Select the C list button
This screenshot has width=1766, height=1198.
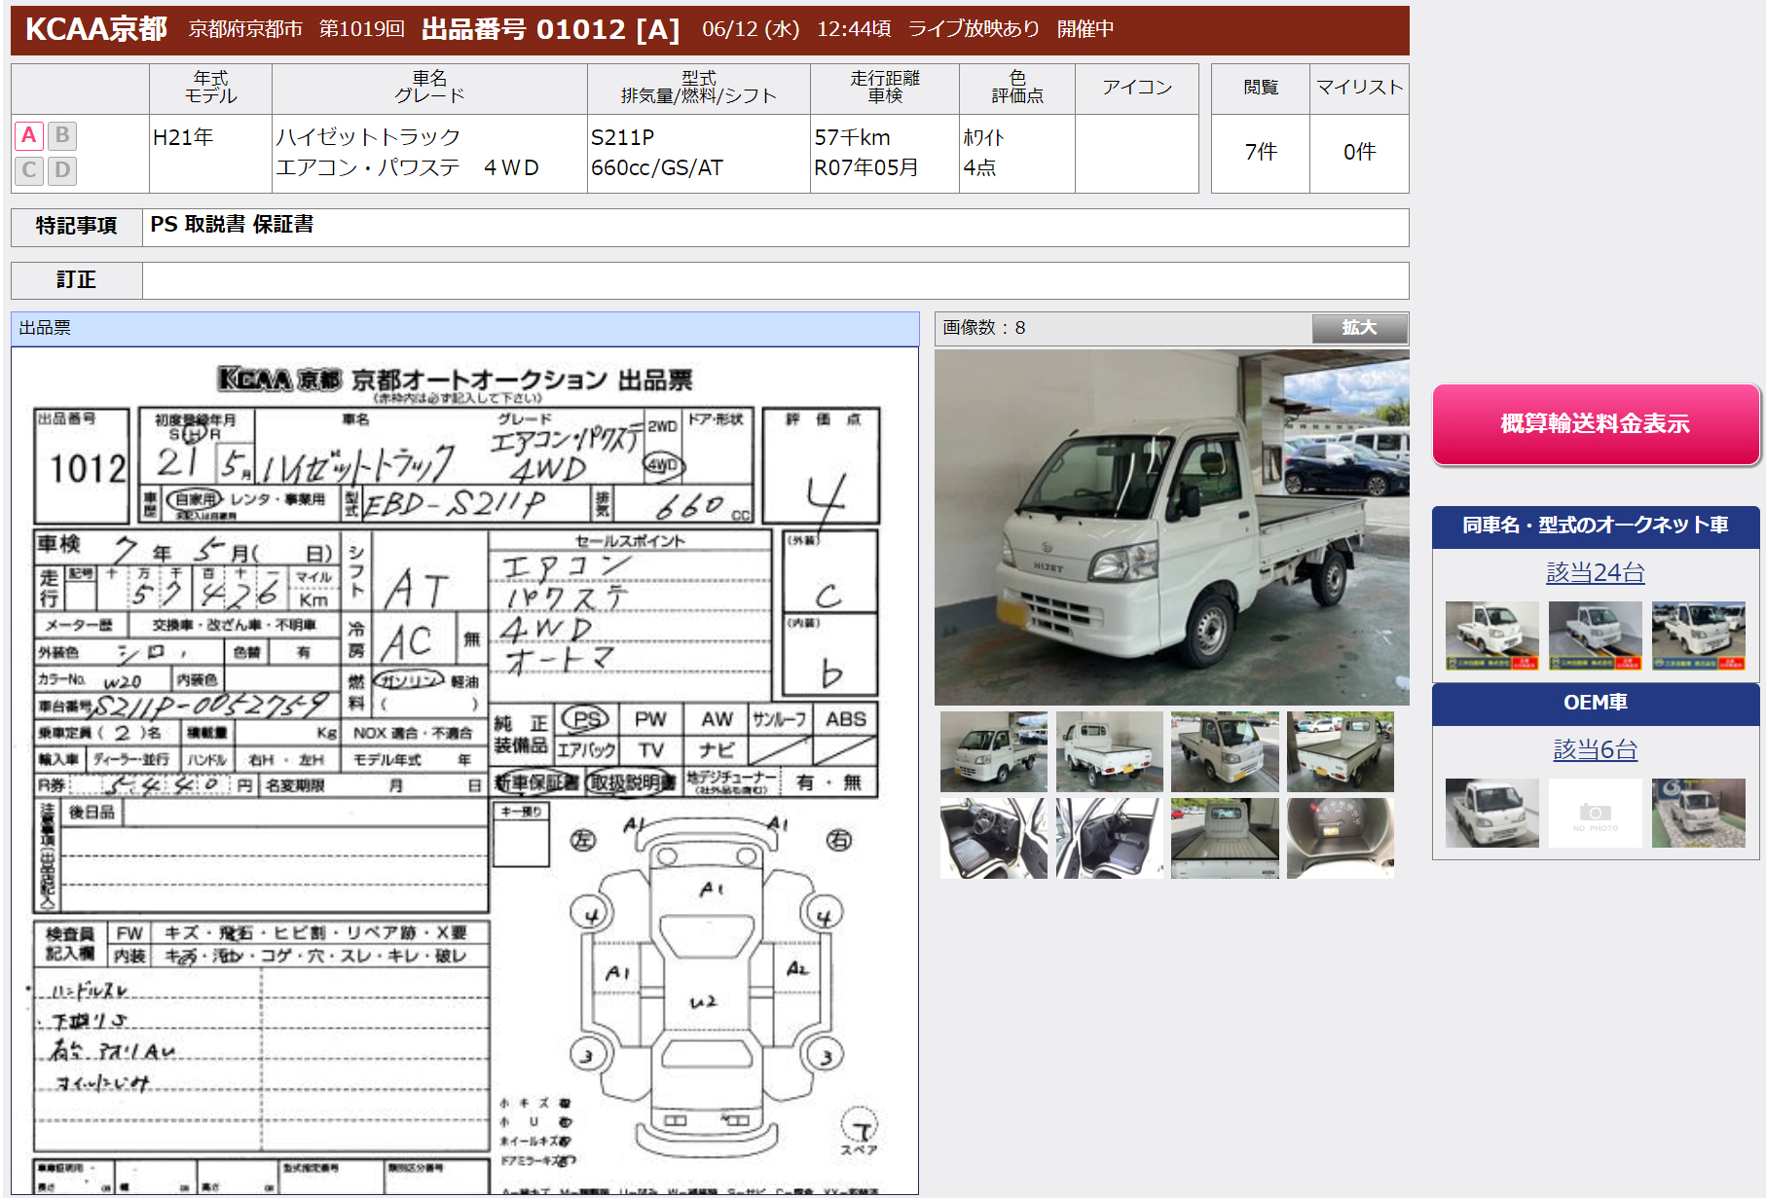pyautogui.click(x=29, y=170)
